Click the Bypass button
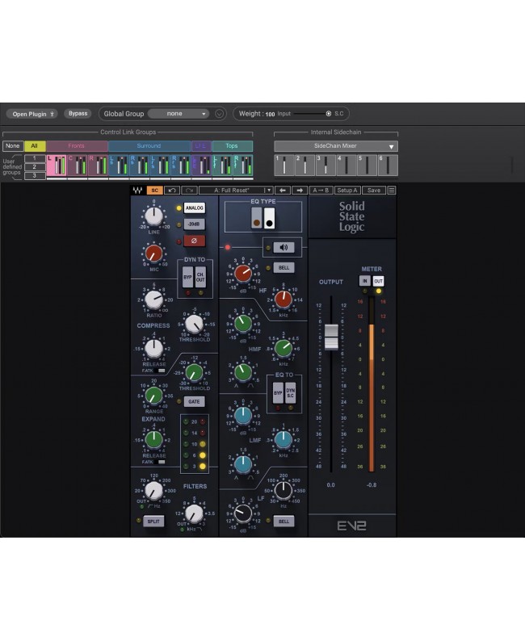 pyautogui.click(x=78, y=114)
